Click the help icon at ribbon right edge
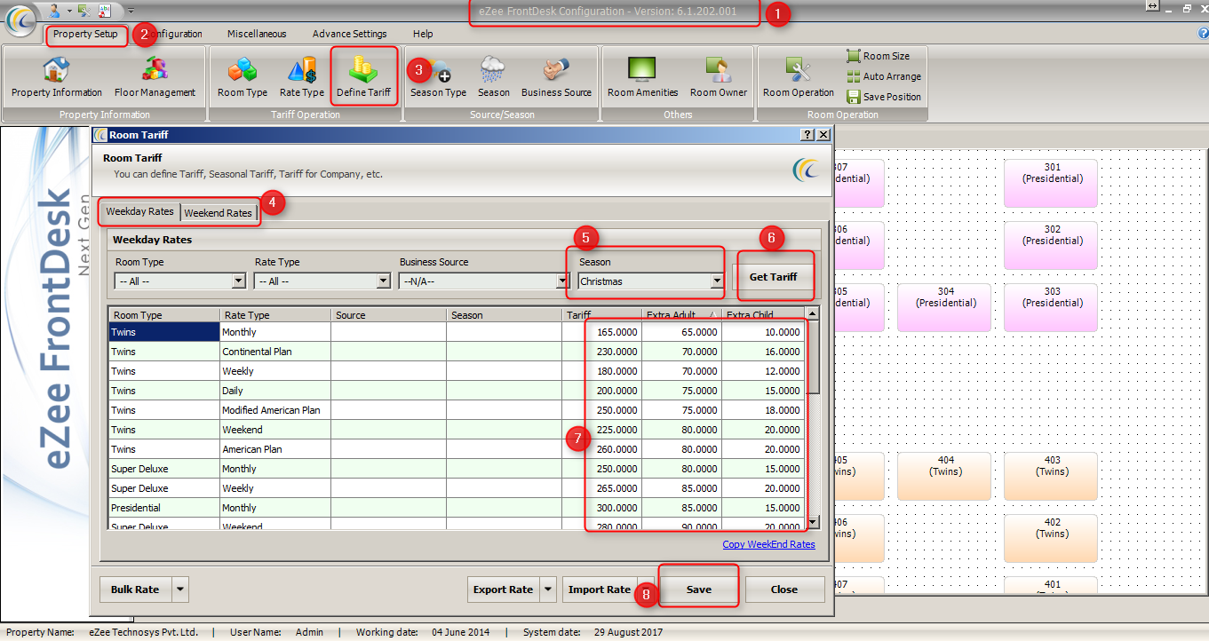This screenshot has width=1209, height=641. (1203, 33)
